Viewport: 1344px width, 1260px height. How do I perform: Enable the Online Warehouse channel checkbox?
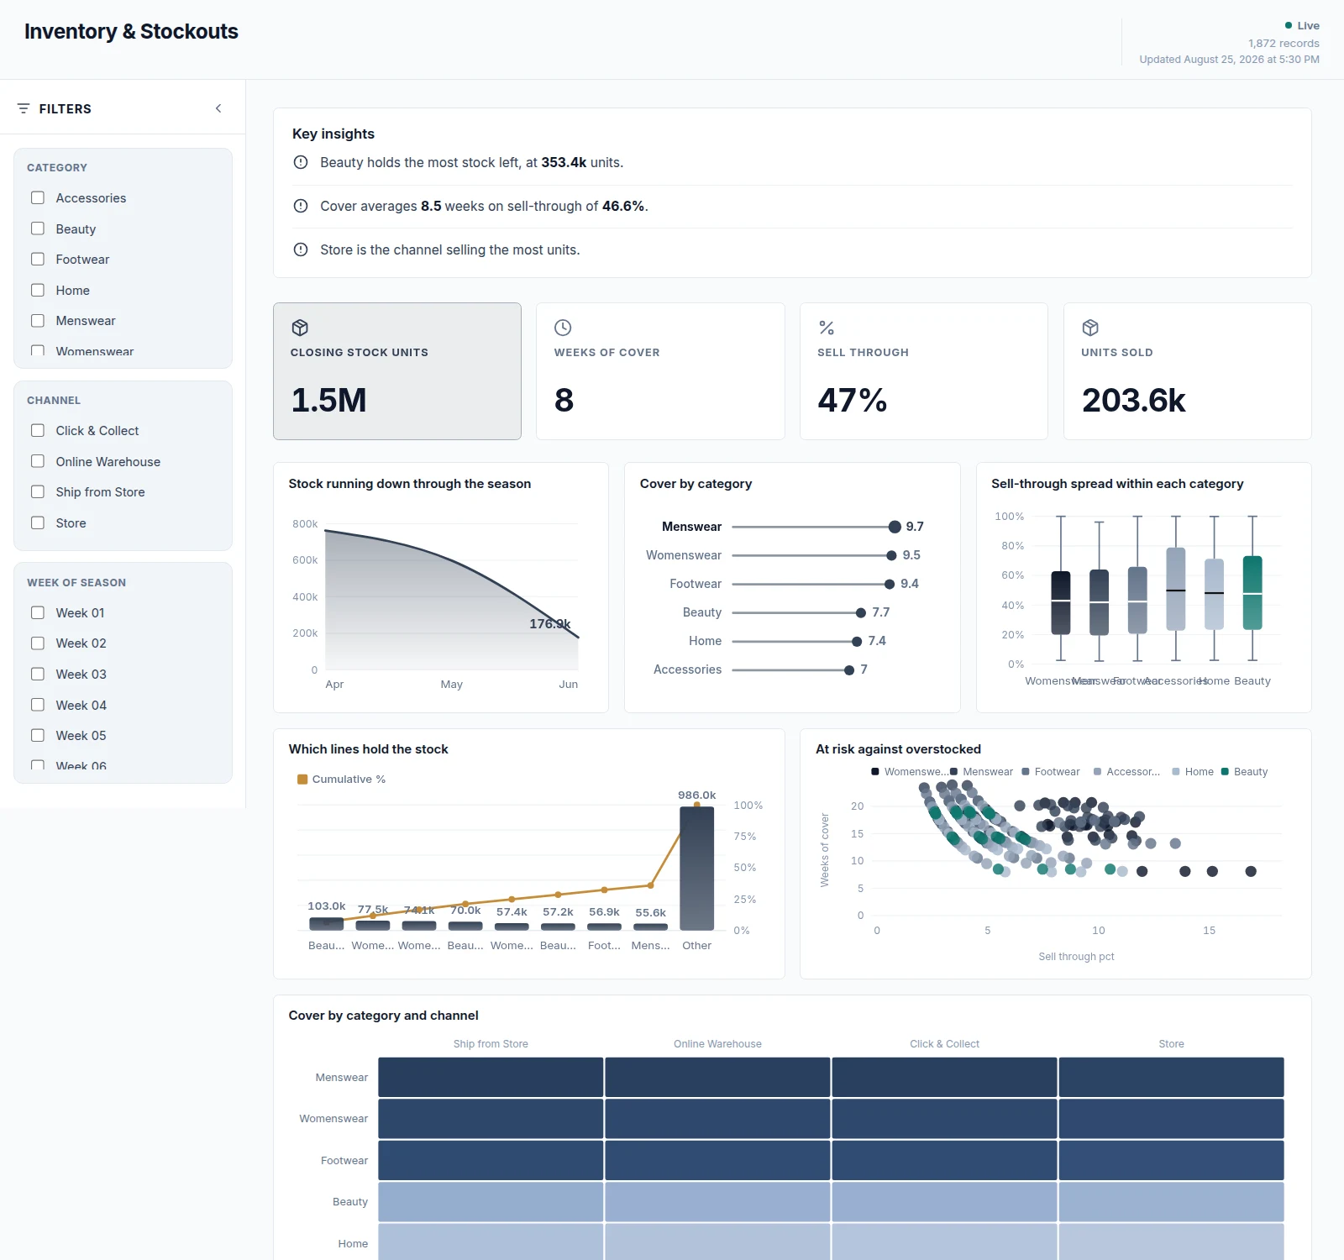(38, 461)
